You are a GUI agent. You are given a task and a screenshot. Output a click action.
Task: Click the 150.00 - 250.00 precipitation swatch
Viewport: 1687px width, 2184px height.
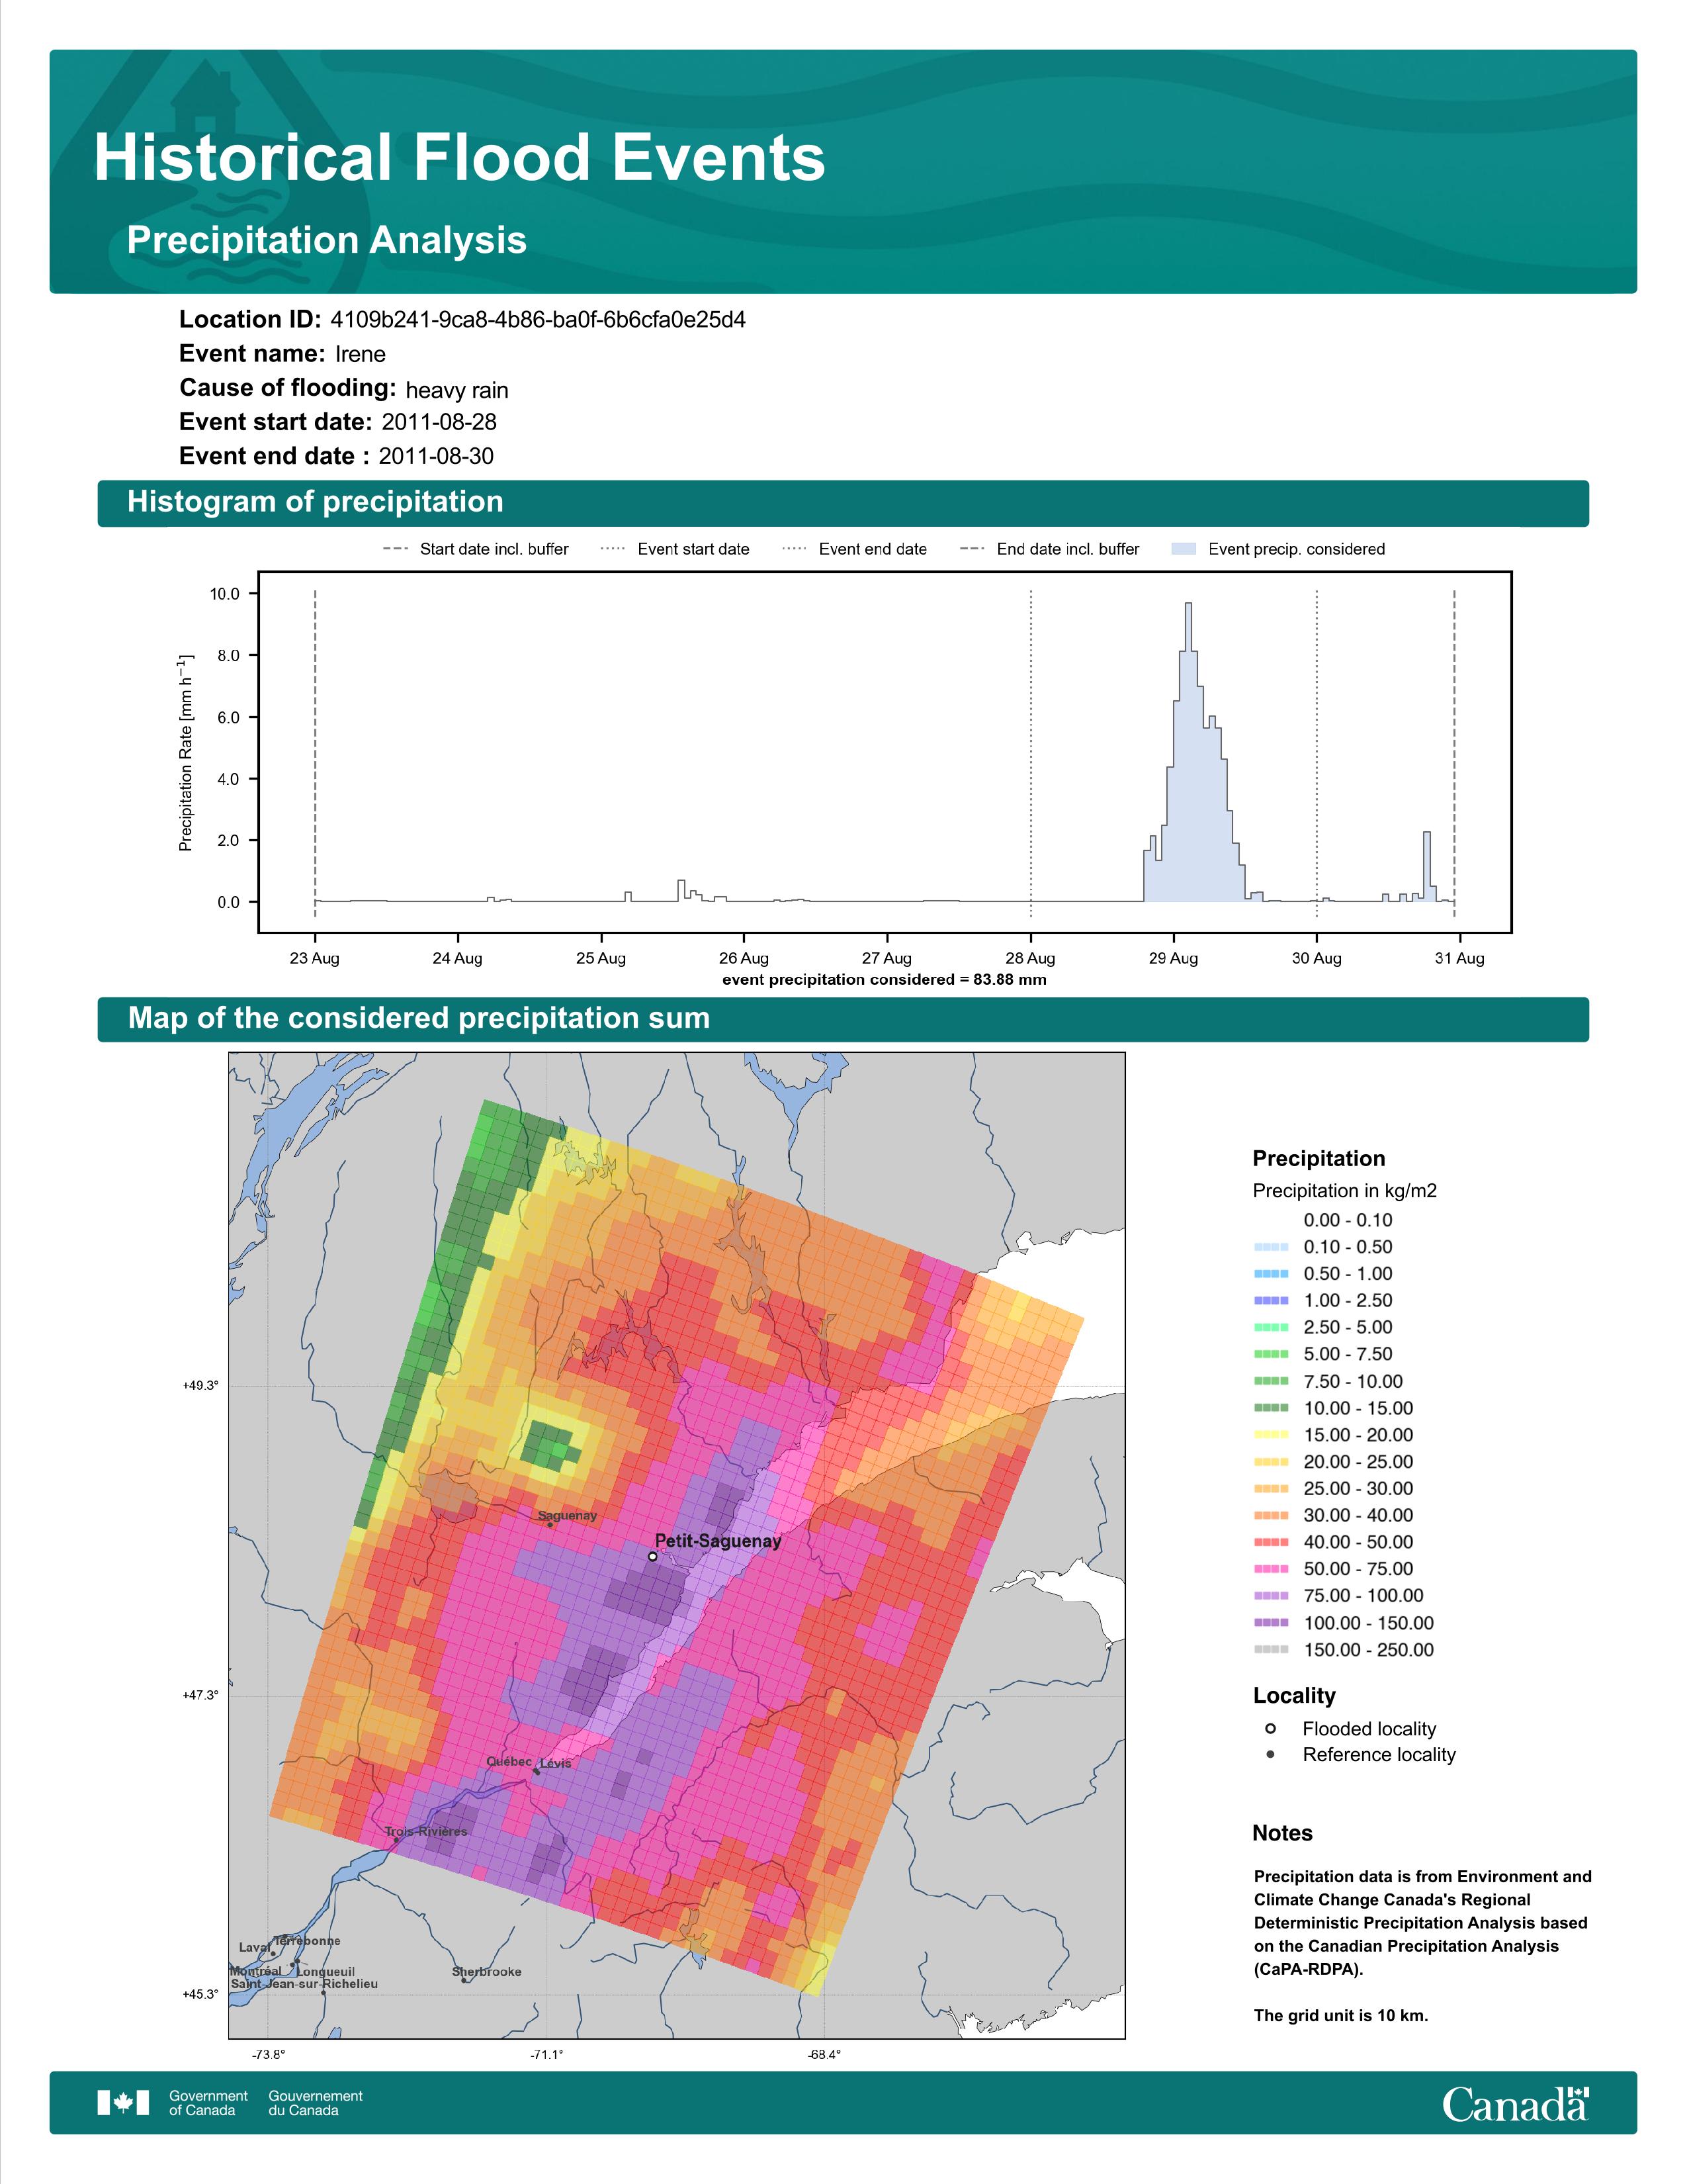click(1272, 1650)
